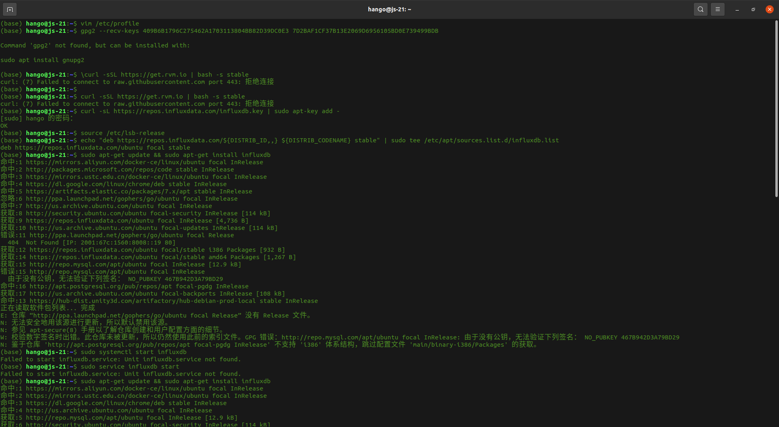
Task: Close the terminal window
Action: pyautogui.click(x=769, y=9)
